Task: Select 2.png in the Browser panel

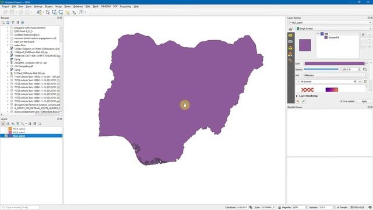Action: pos(17,59)
